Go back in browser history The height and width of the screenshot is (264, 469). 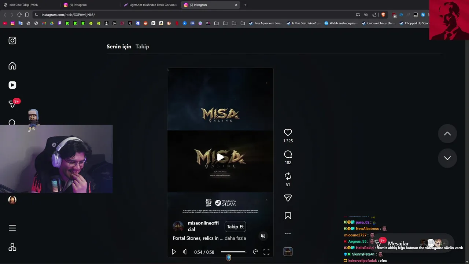[x=5, y=15]
